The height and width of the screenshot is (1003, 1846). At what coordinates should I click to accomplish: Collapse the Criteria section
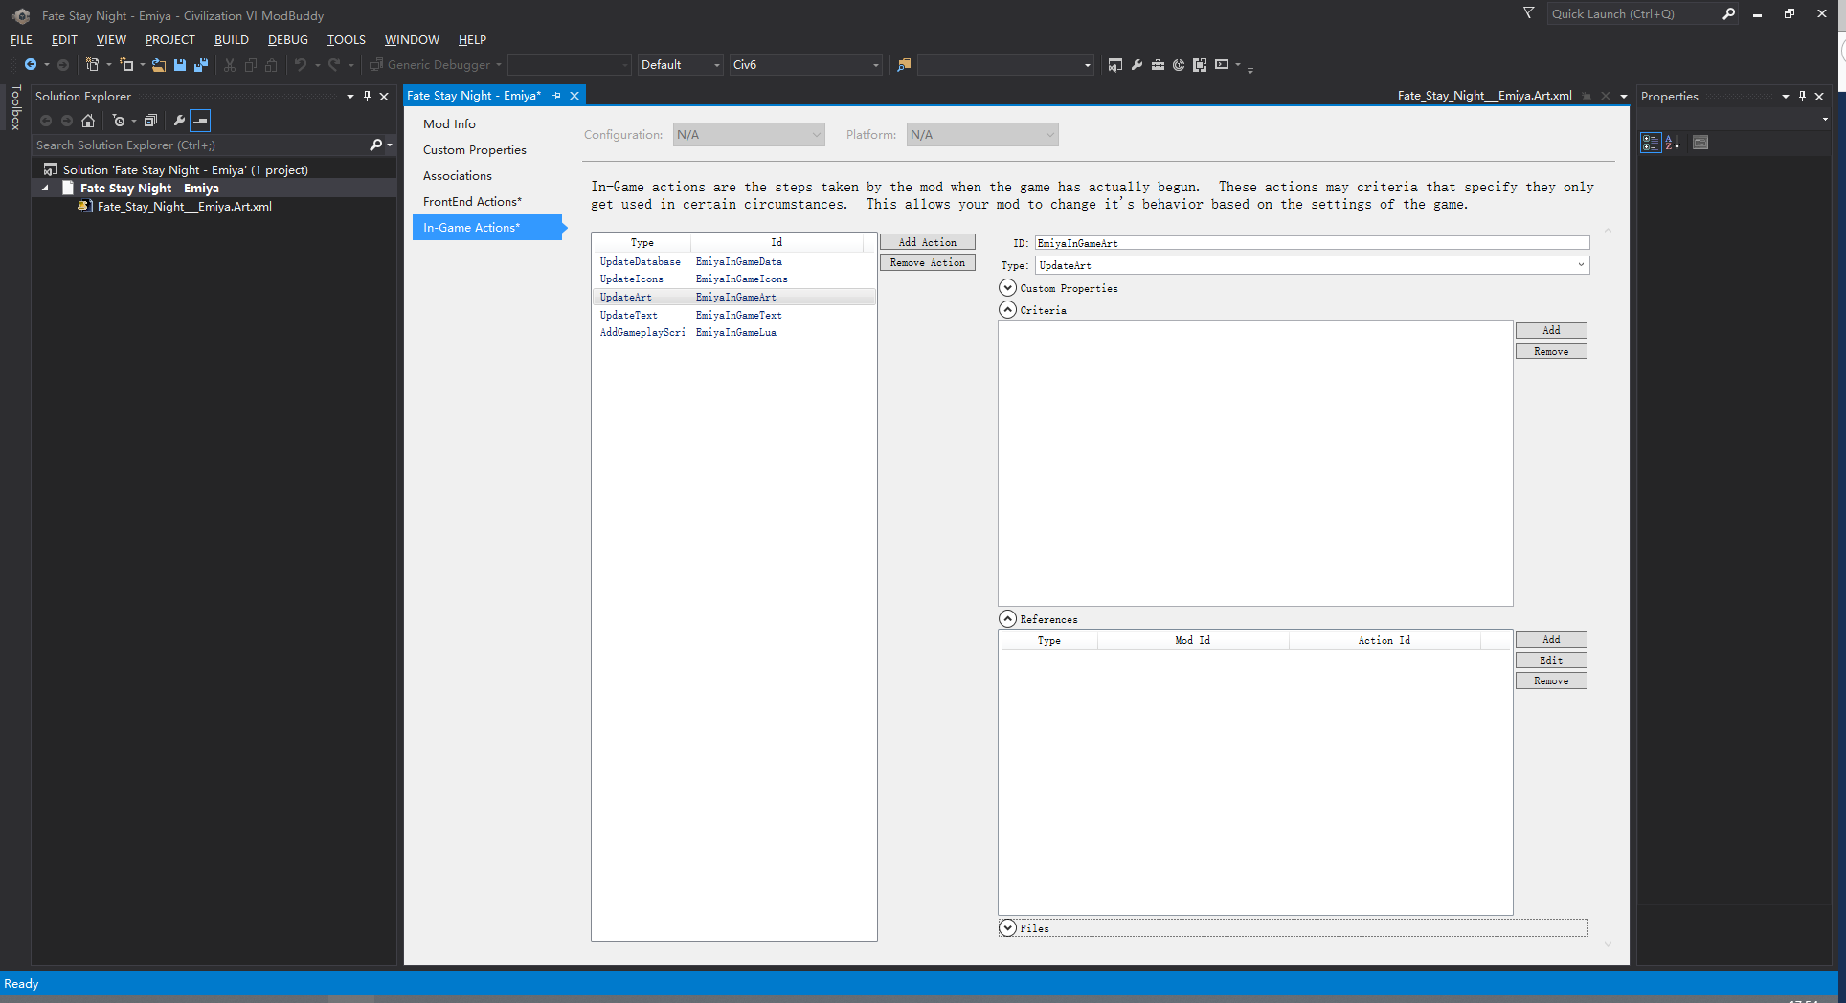tap(1007, 310)
